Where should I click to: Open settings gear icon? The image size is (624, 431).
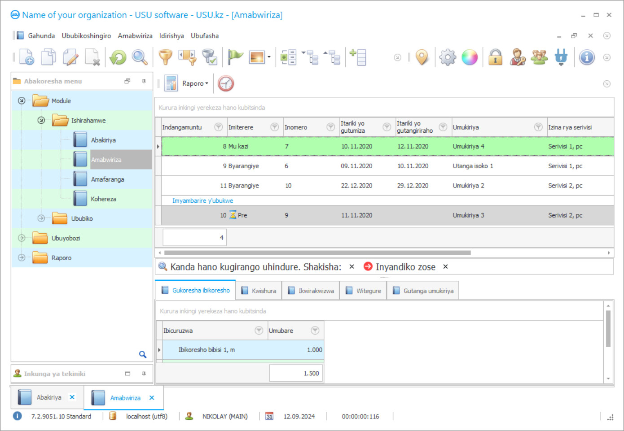[448, 57]
